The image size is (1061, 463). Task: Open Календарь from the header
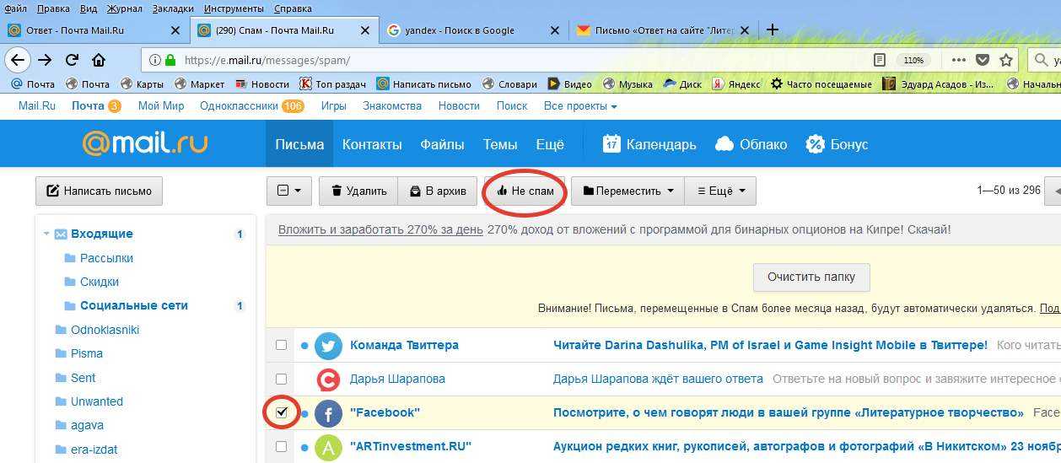(x=649, y=144)
